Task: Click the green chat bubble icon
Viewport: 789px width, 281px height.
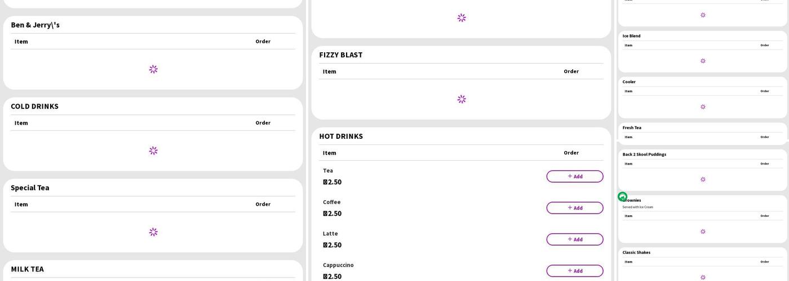Action: 622,197
